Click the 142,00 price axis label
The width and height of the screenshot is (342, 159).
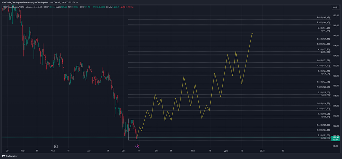336,35
